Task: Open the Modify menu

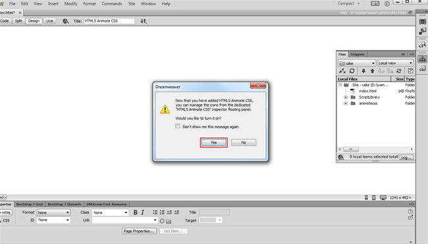Action: (70, 3)
